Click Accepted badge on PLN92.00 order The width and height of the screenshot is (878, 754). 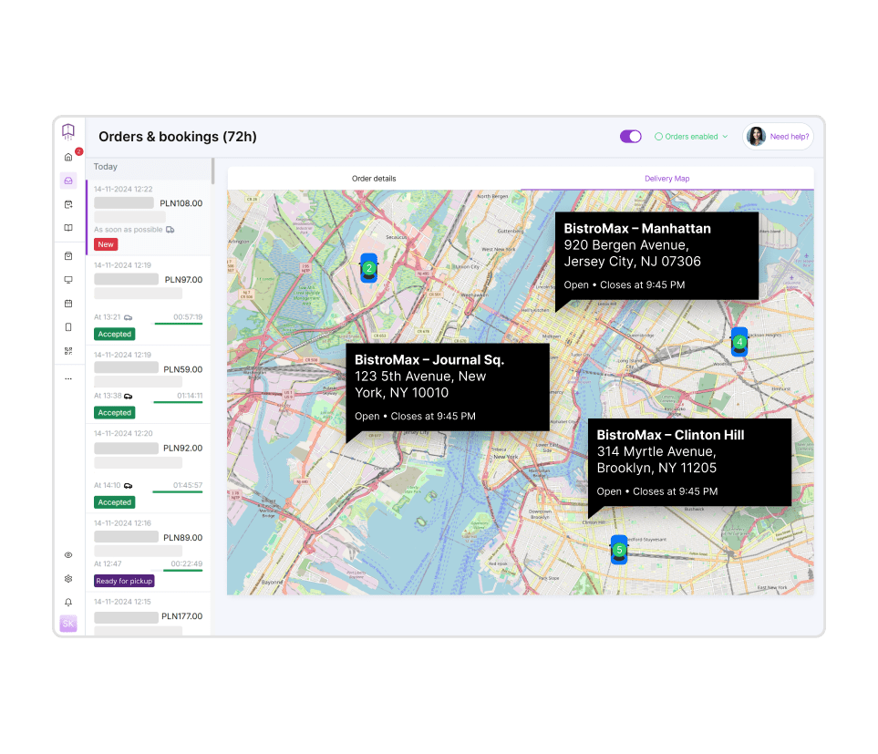pyautogui.click(x=115, y=502)
